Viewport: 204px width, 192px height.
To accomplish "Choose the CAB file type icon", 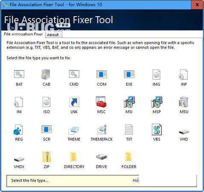I will [46, 74].
